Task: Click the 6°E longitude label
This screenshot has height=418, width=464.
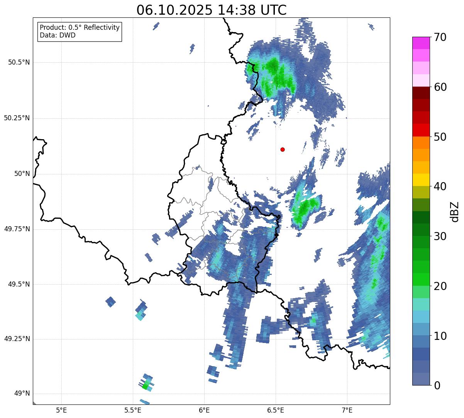Action: click(x=204, y=410)
